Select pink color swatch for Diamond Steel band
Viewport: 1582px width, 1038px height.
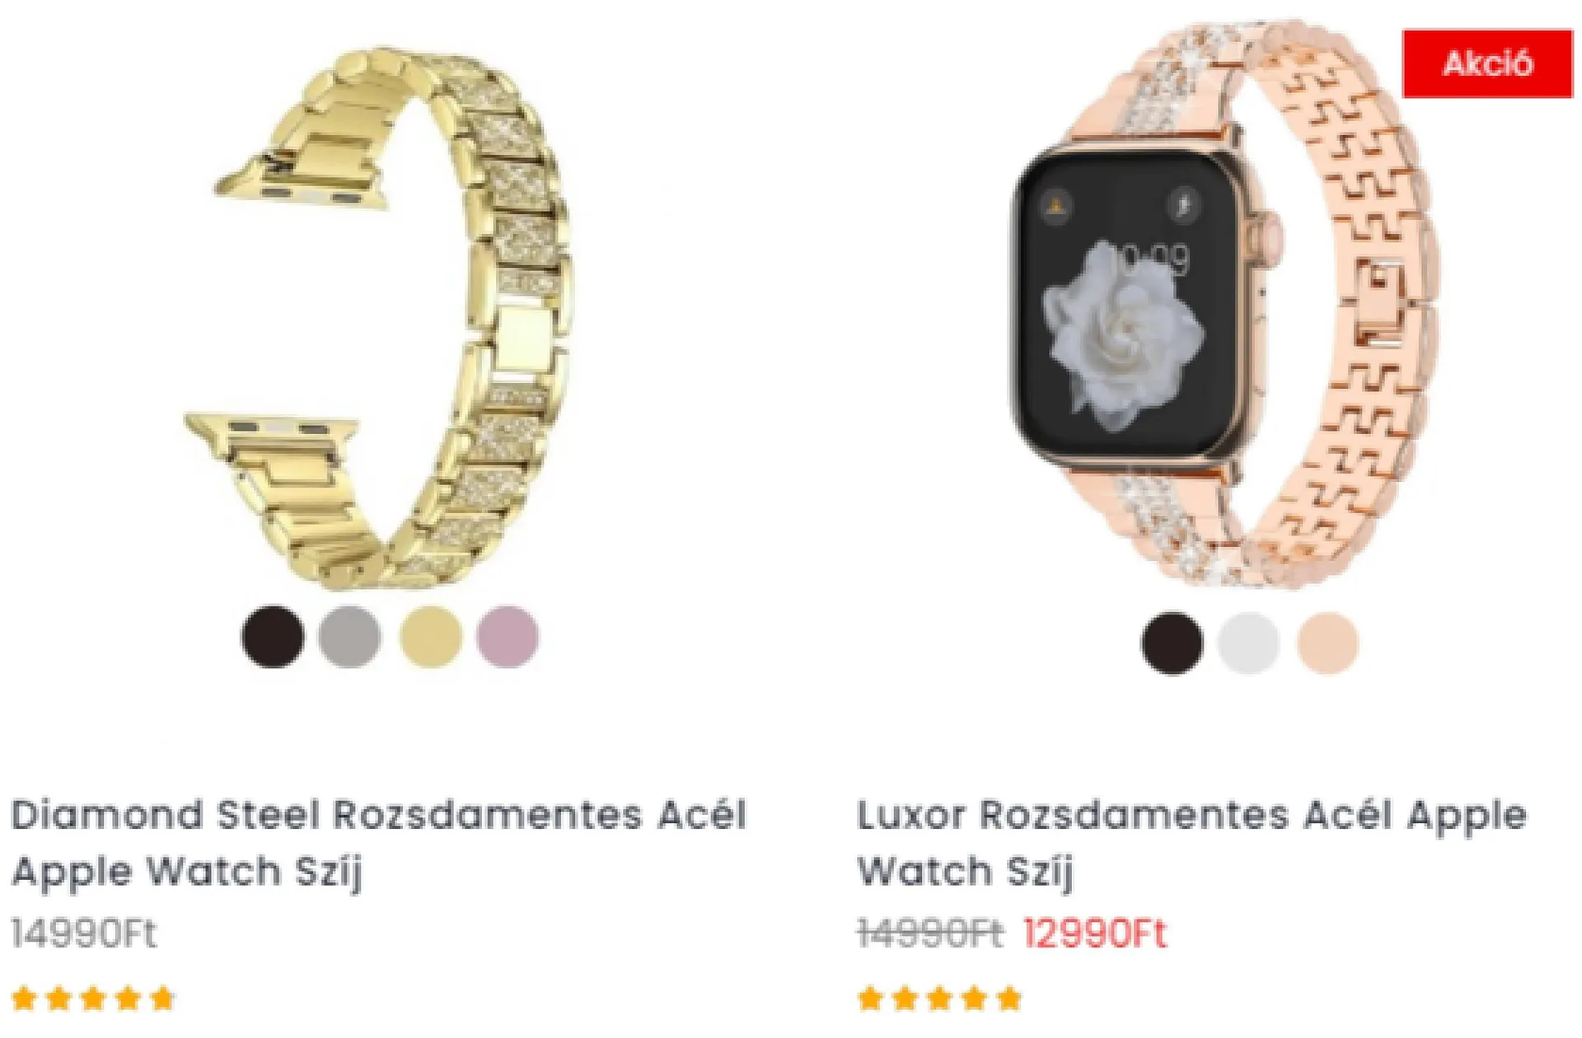pos(508,637)
